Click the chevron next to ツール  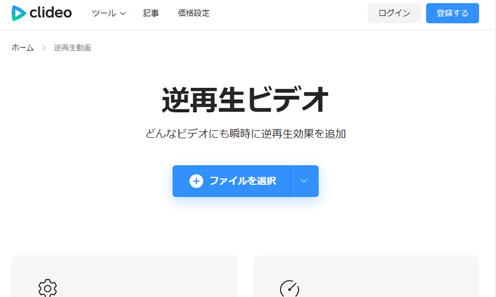pyautogui.click(x=123, y=13)
